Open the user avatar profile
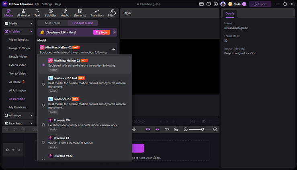 pos(223,4)
